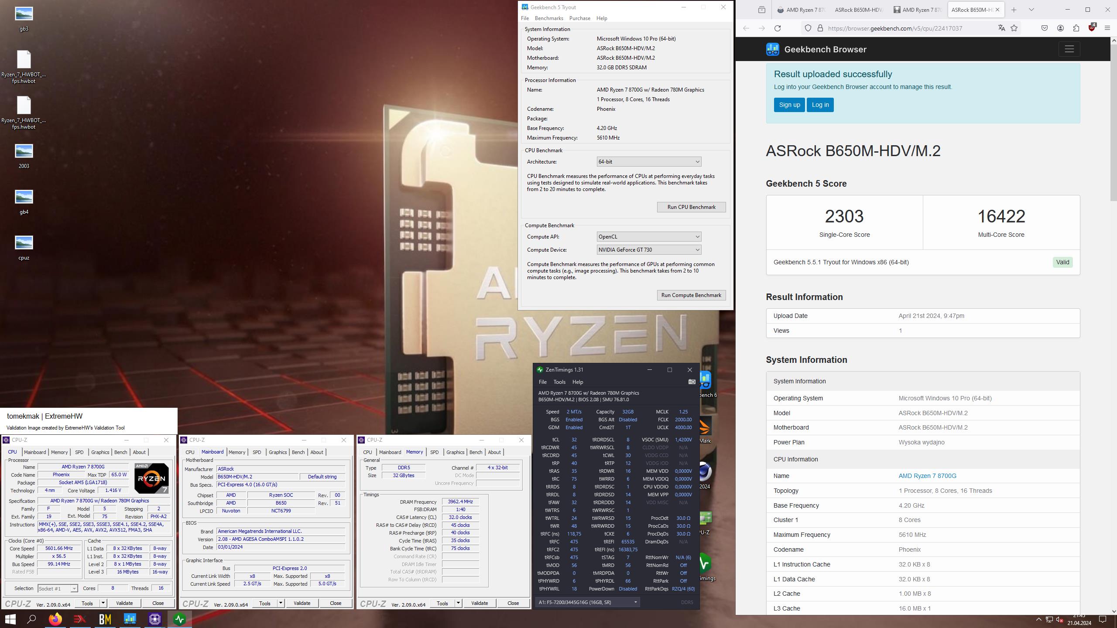The height and width of the screenshot is (628, 1117).
Task: Click Run Compute Benchmark
Action: click(691, 295)
